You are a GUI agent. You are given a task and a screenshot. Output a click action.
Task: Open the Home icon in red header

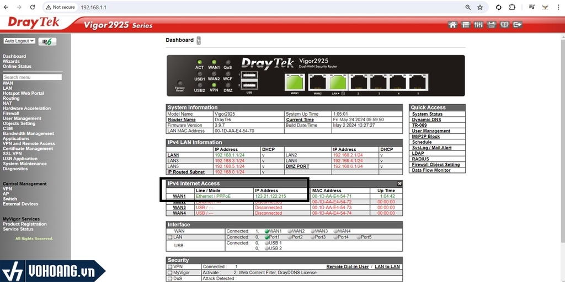click(x=452, y=25)
